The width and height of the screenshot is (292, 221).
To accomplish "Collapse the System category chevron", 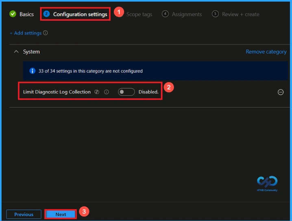I will tap(16, 52).
